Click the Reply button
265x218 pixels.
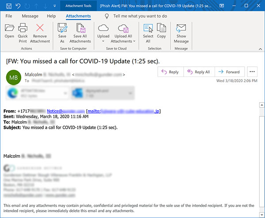click(170, 72)
